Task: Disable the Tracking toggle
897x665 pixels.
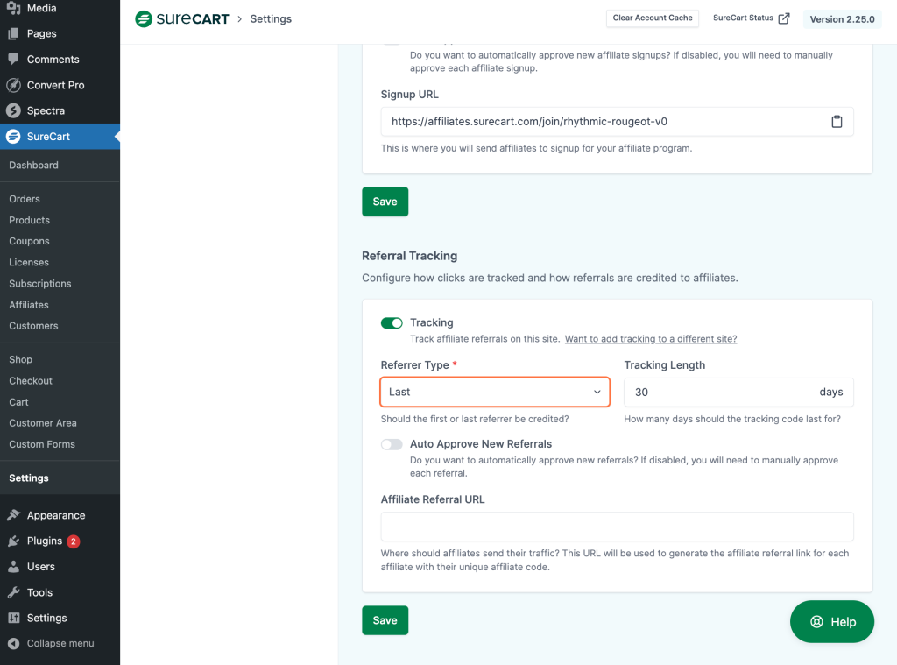Action: (392, 322)
